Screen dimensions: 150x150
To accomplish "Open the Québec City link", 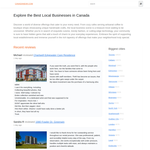I will tap(113, 119).
